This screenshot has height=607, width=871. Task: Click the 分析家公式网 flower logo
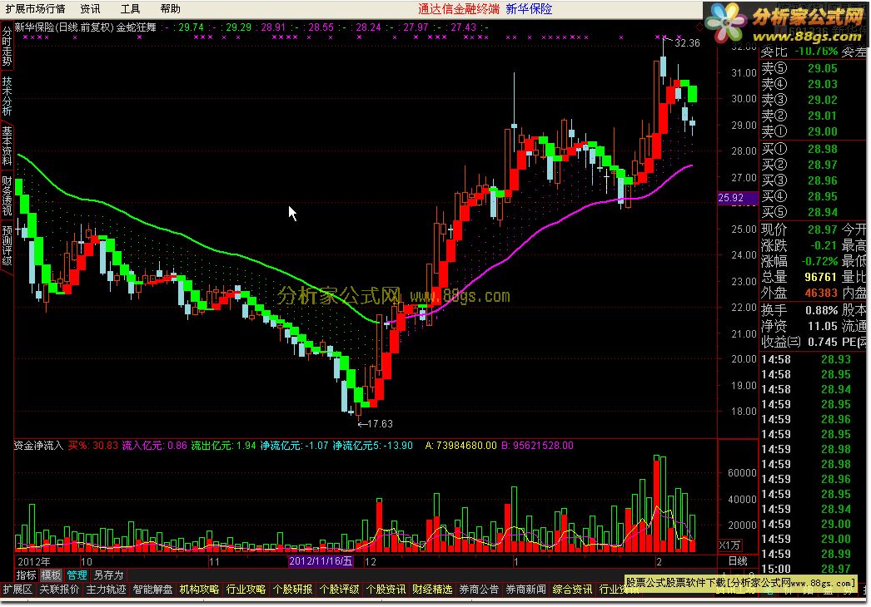click(x=726, y=23)
